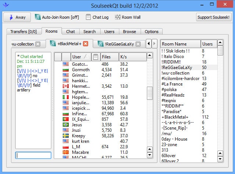The image size is (235, 174).
Task: Select user hankki... in the list
Action: click(x=100, y=81)
